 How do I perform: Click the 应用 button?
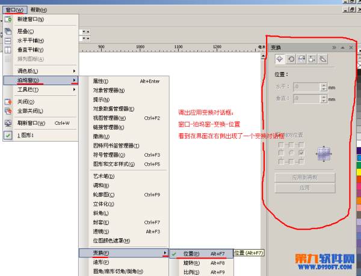click(x=305, y=188)
